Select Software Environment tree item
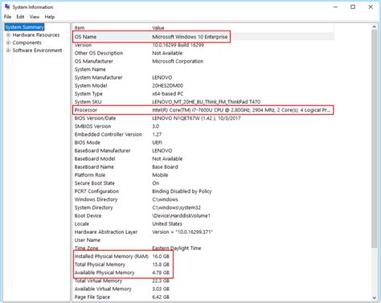381x303 pixels. [37, 51]
